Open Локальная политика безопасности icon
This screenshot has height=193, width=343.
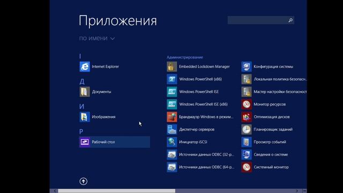pyautogui.click(x=247, y=79)
